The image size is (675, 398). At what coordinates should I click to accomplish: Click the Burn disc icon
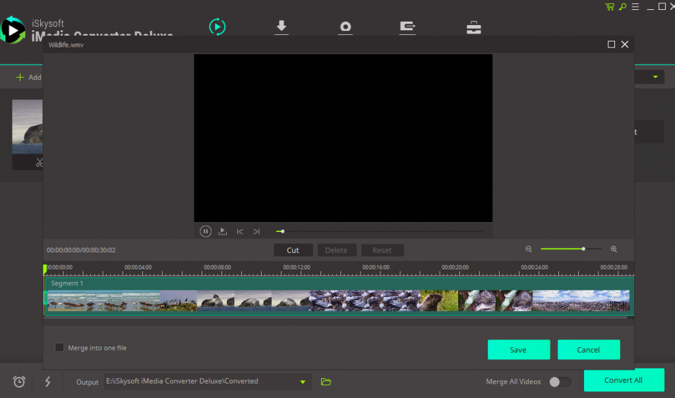[345, 27]
